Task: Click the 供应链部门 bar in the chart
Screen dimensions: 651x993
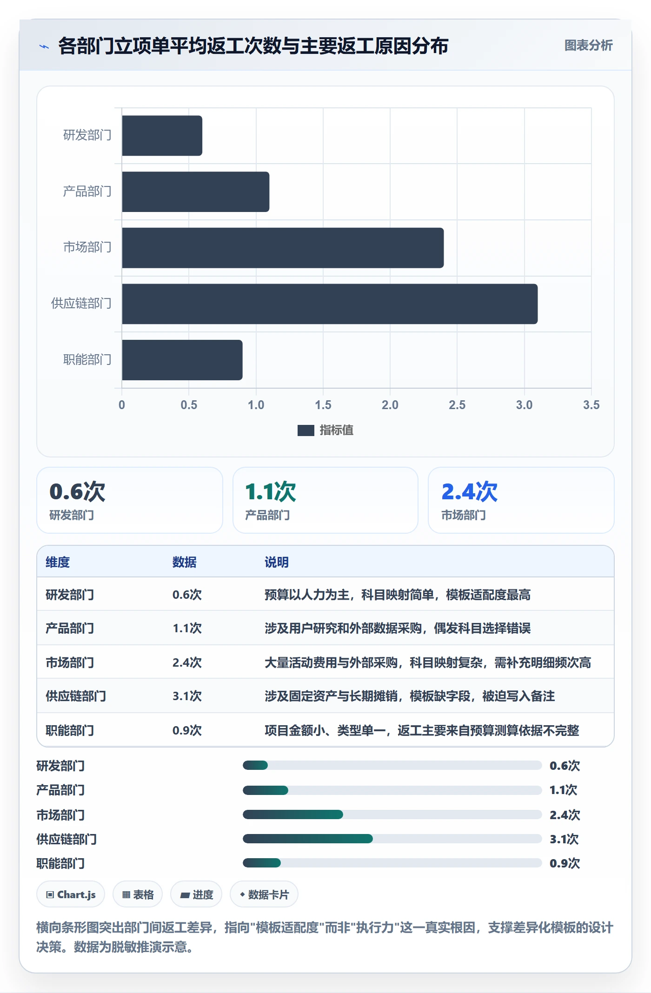Action: coord(330,304)
